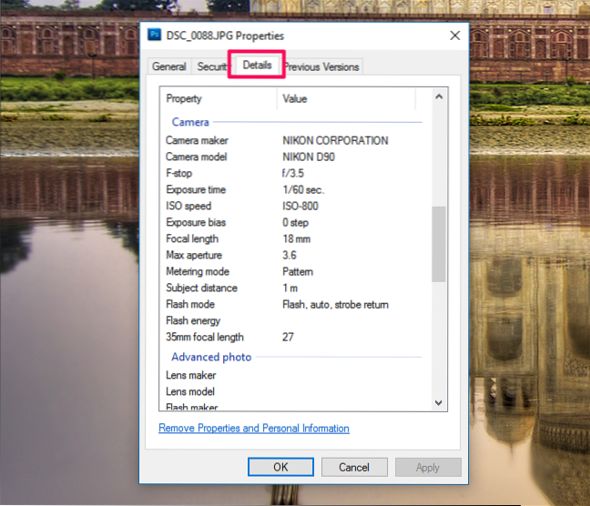Open the Security tab
This screenshot has height=506, width=590.
pos(211,66)
